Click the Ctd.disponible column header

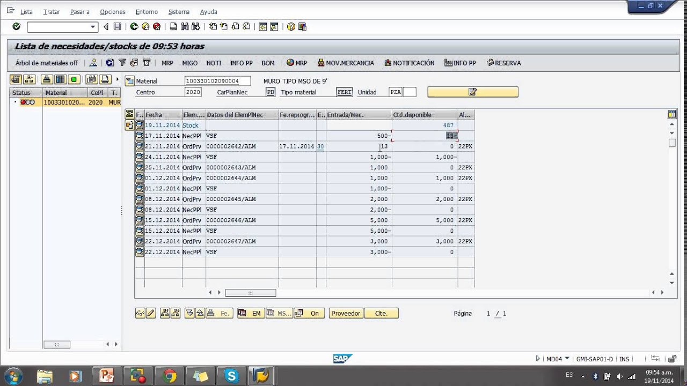coord(425,115)
